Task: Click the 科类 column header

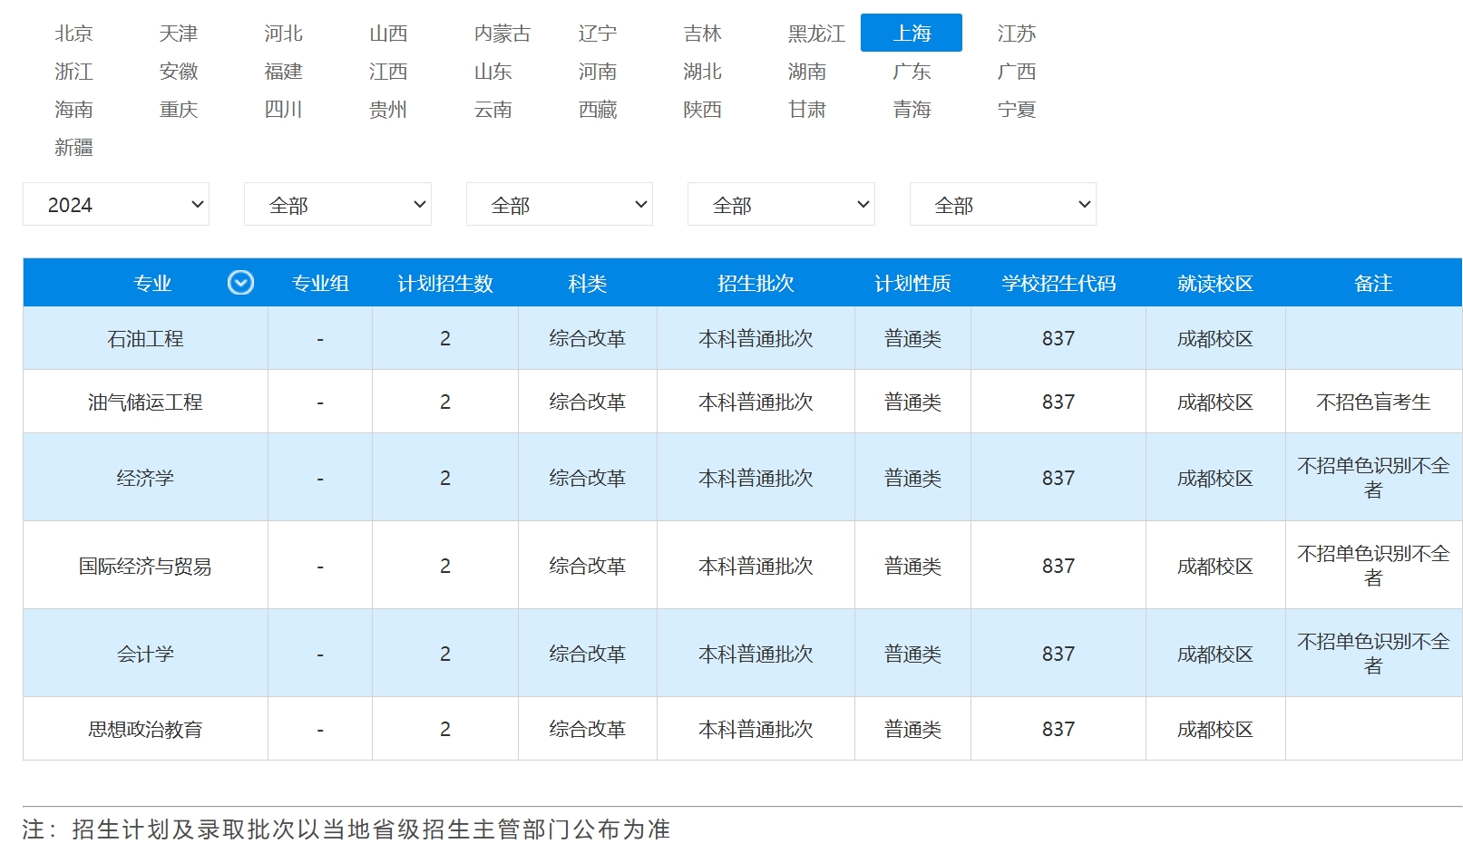Action: coord(588,284)
